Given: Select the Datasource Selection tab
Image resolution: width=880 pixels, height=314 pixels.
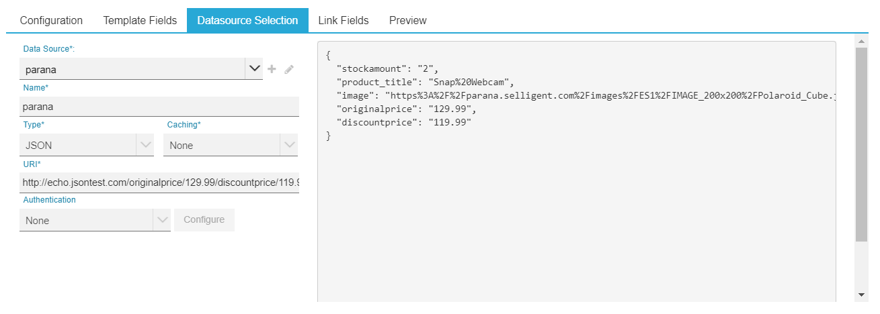Looking at the screenshot, I should pos(247,20).
